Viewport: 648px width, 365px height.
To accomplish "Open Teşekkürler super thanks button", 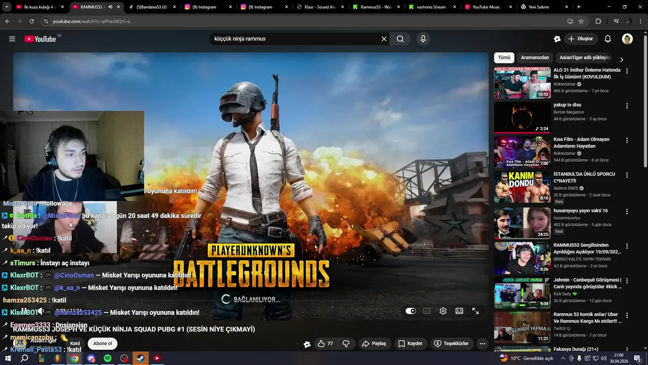I will point(451,344).
